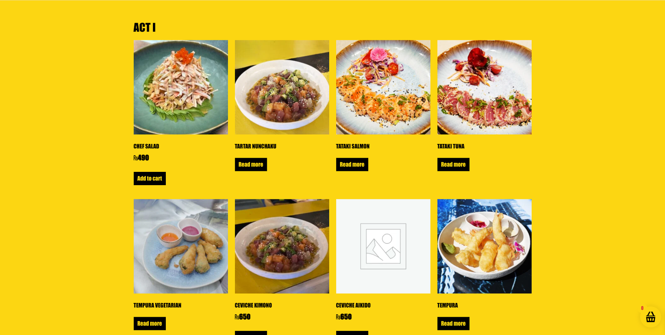This screenshot has width=665, height=335.
Task: Select the Tataki Tuna dish image
Action: coord(484,87)
